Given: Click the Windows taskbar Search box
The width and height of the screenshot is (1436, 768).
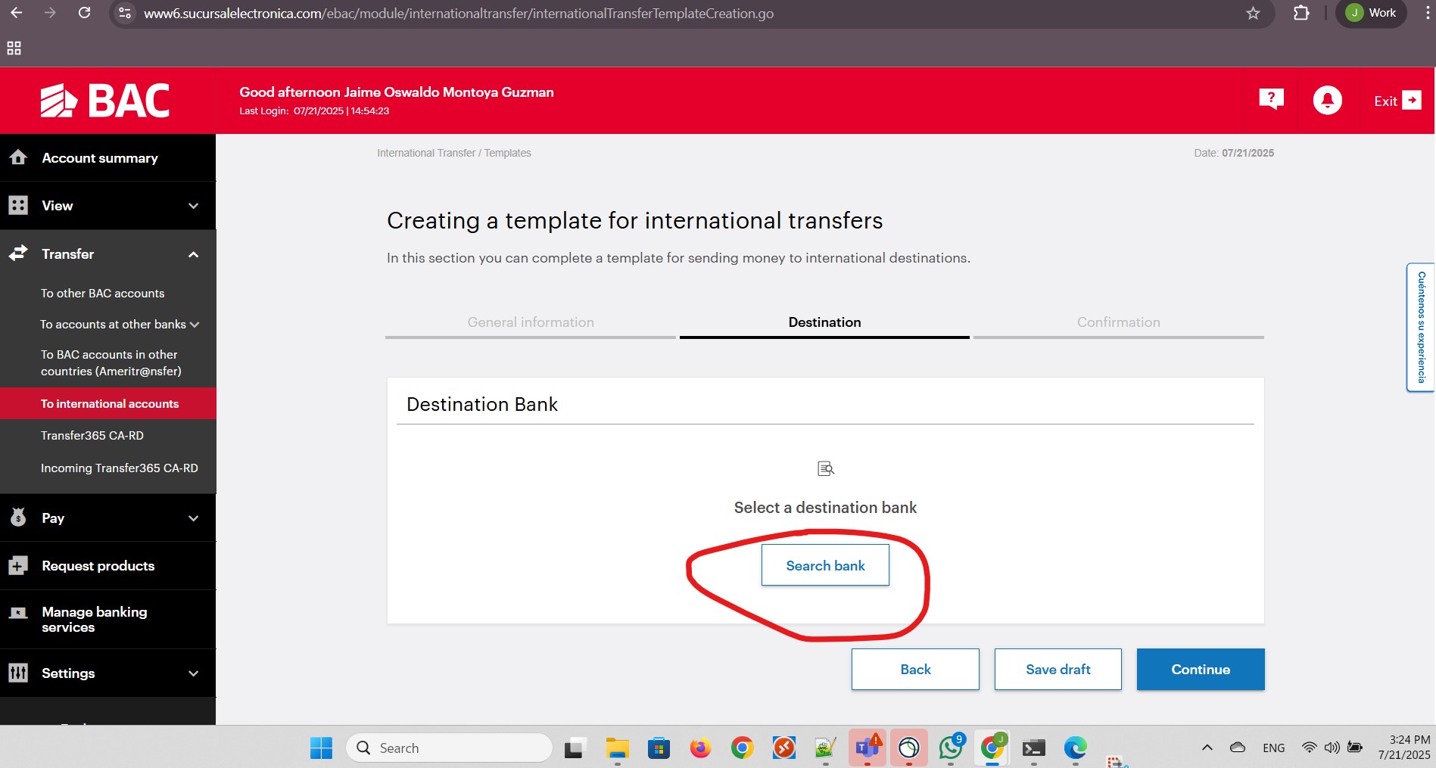Looking at the screenshot, I should 450,748.
